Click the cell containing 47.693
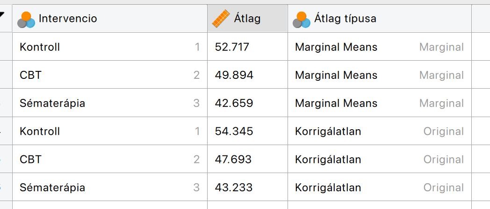The width and height of the screenshot is (490, 209). pos(232,160)
